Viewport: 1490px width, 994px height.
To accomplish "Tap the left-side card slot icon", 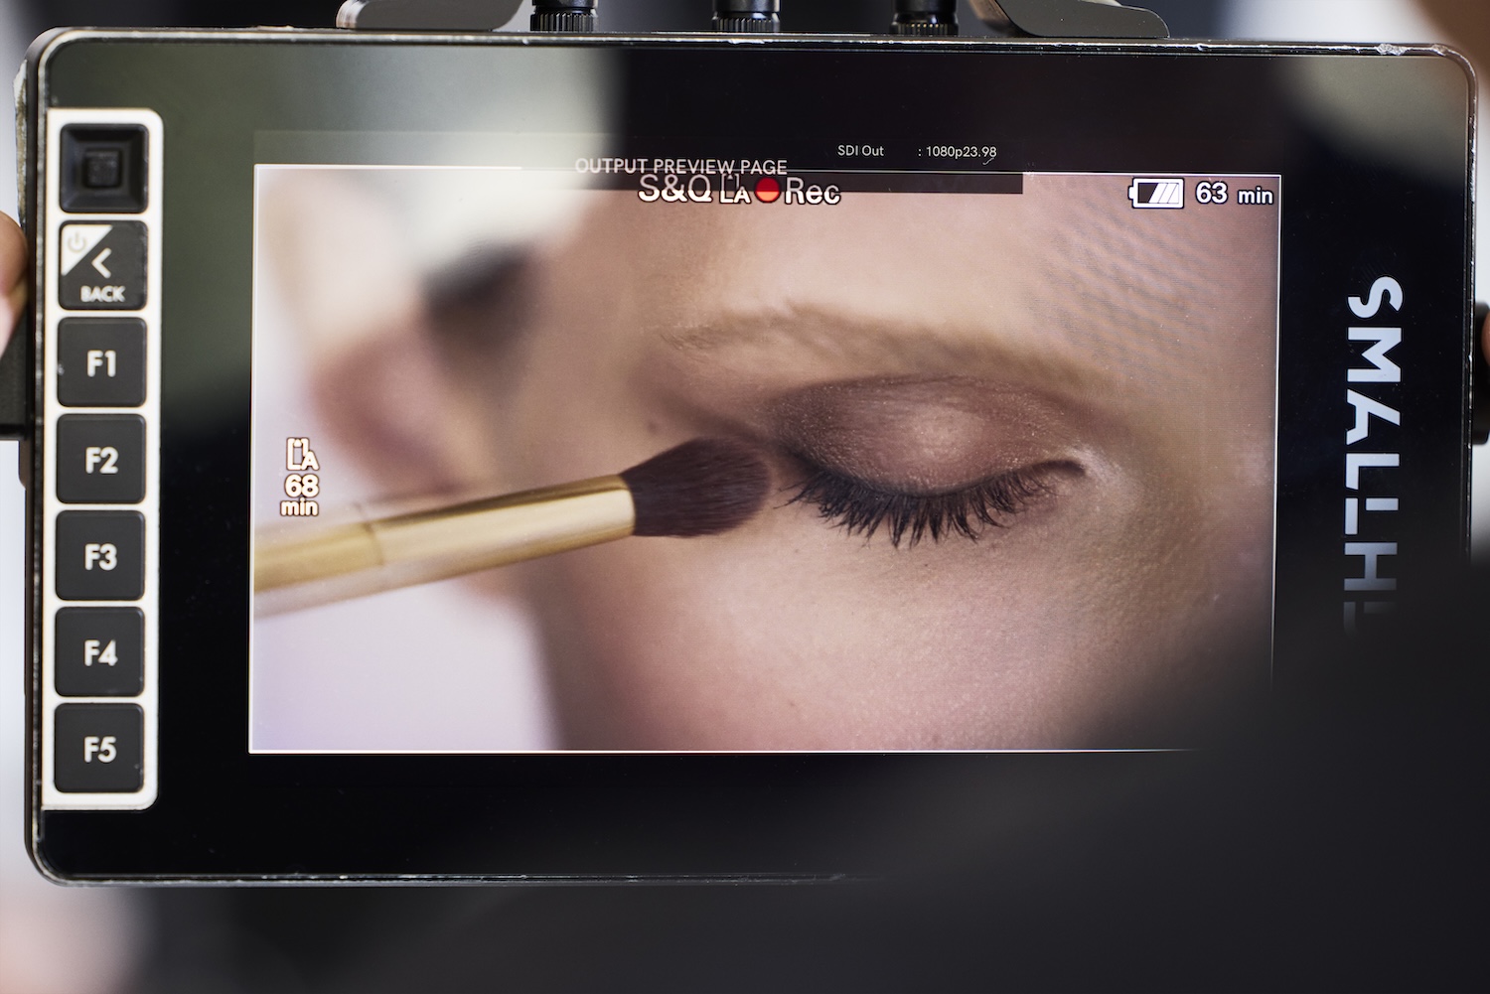I will click(301, 454).
